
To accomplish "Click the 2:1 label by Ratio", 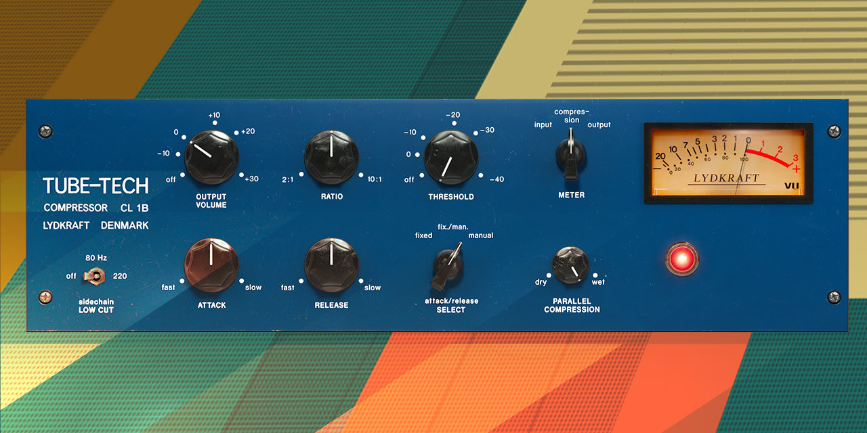I will coord(289,179).
